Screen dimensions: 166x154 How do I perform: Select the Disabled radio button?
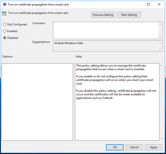(5, 38)
